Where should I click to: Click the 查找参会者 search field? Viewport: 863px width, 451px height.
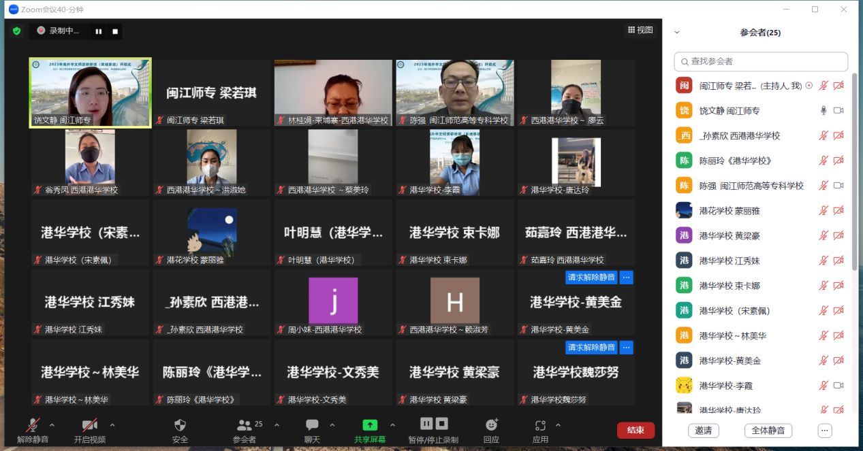[x=761, y=61]
